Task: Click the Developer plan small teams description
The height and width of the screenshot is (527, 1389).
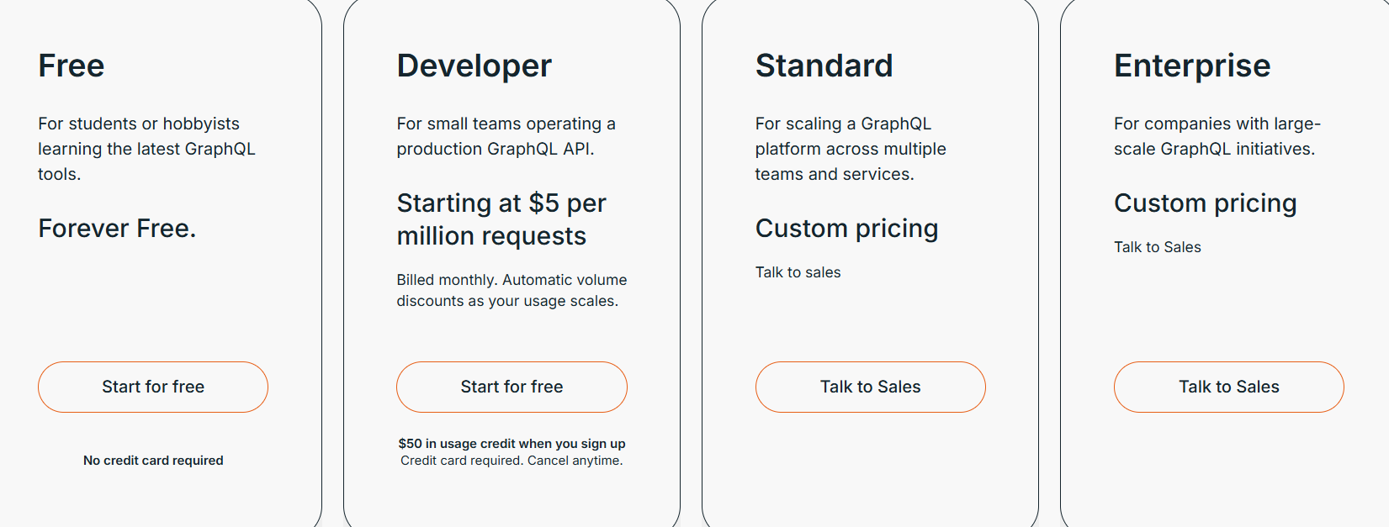Action: click(506, 135)
